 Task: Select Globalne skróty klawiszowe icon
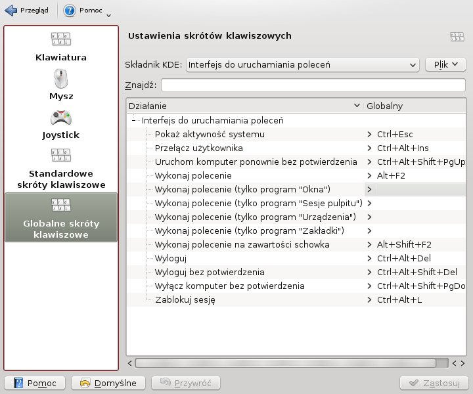pos(60,205)
